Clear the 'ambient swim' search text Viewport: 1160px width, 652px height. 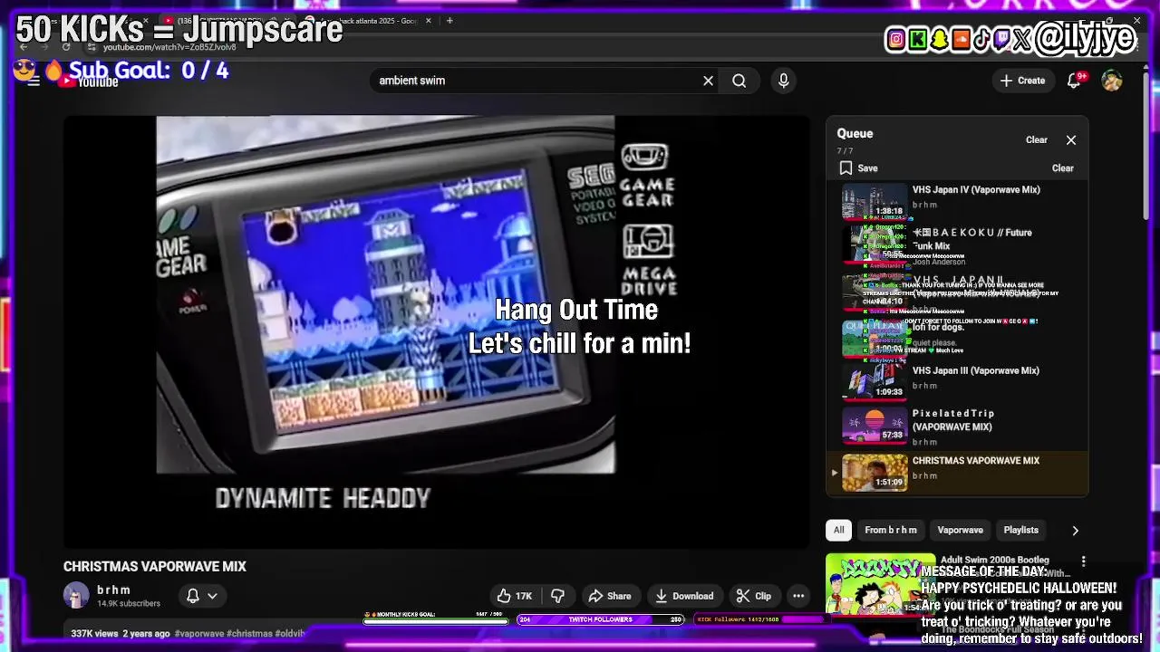[x=708, y=81]
